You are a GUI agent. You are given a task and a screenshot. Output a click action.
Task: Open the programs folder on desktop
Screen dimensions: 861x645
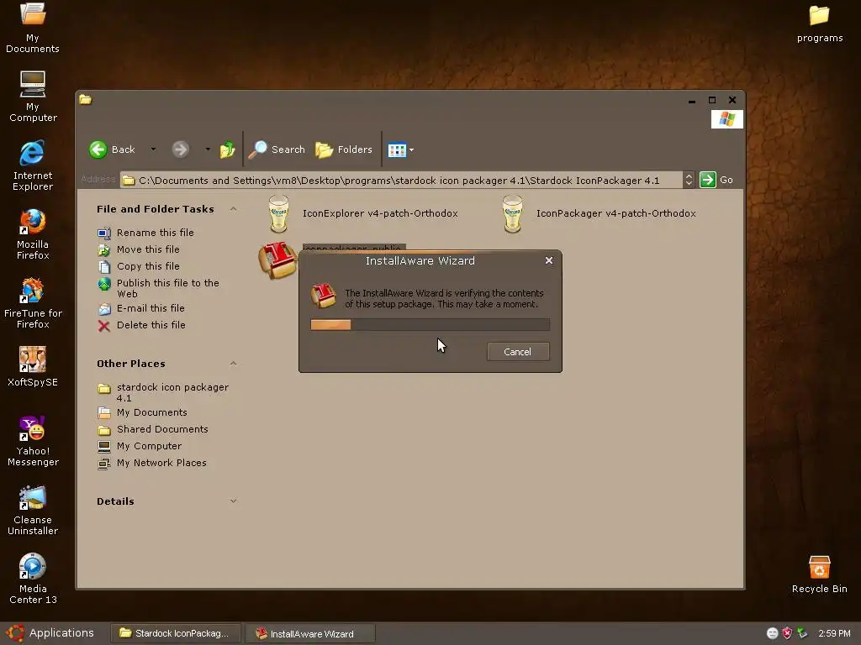[819, 23]
